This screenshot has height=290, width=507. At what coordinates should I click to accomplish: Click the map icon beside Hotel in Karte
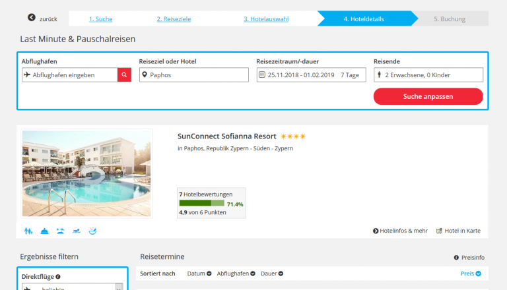439,231
